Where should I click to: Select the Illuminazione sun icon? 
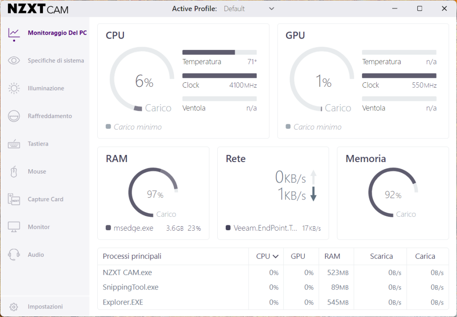point(14,88)
